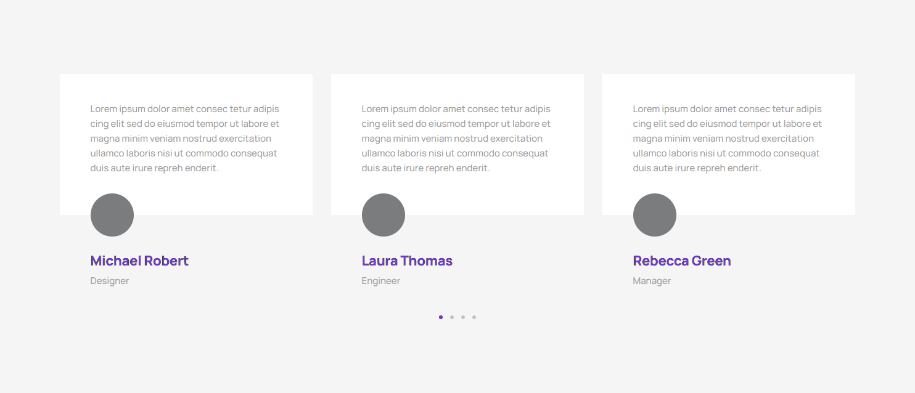This screenshot has width=915, height=393.
Task: Click Michael Robert's gray avatar circle
Action: tap(112, 215)
